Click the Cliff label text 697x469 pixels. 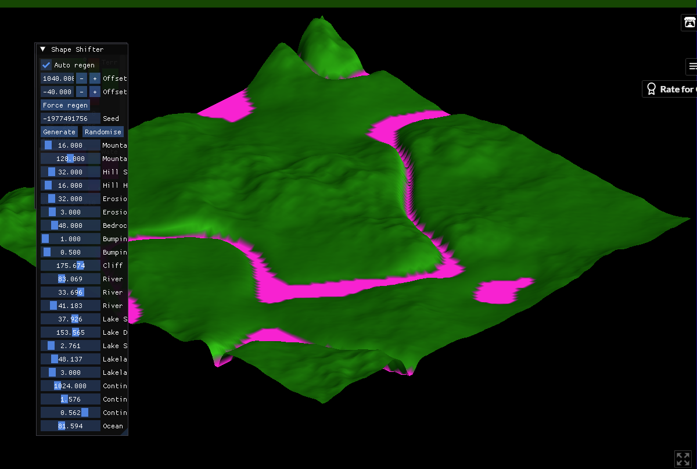pos(113,266)
